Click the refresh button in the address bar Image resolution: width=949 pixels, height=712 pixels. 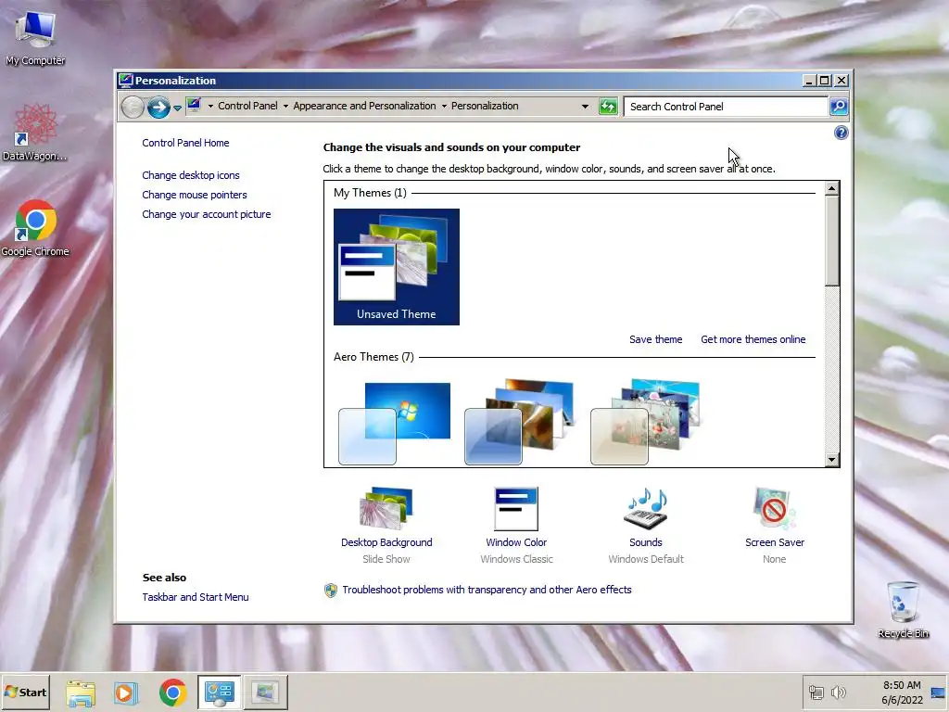coord(608,107)
